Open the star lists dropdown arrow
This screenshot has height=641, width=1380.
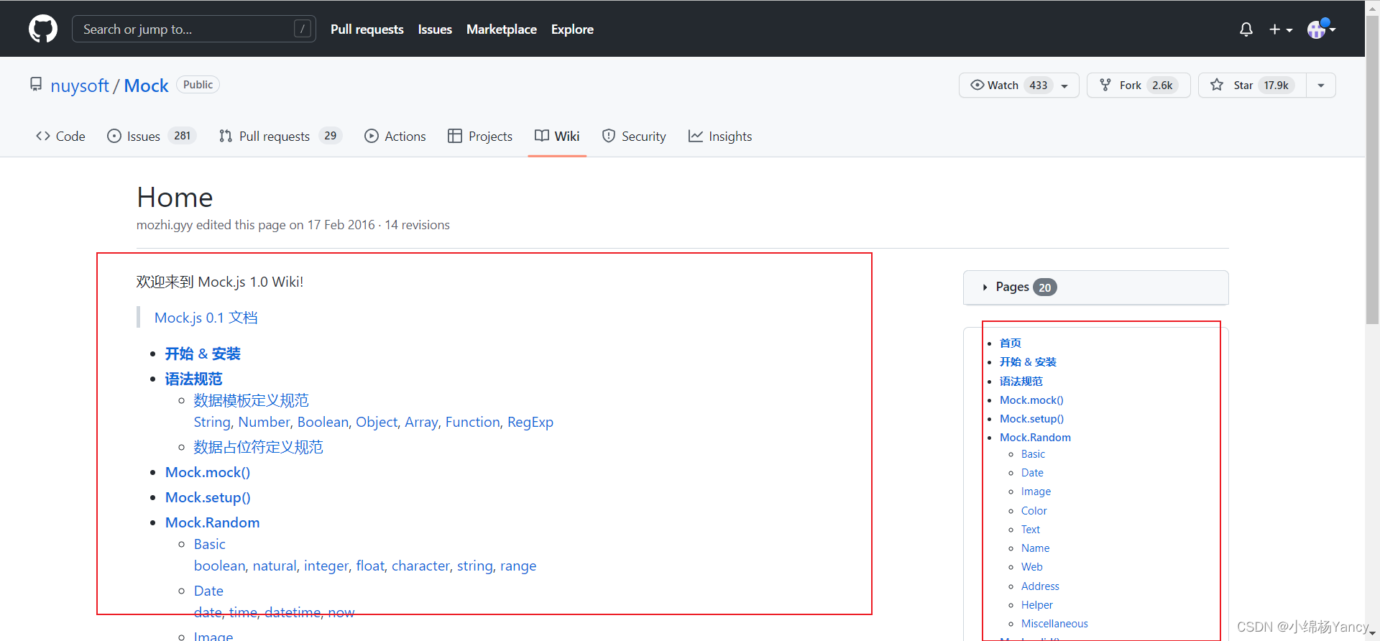pyautogui.click(x=1321, y=85)
